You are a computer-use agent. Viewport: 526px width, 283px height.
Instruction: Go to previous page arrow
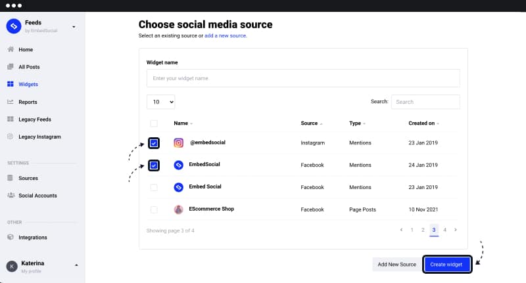401,230
